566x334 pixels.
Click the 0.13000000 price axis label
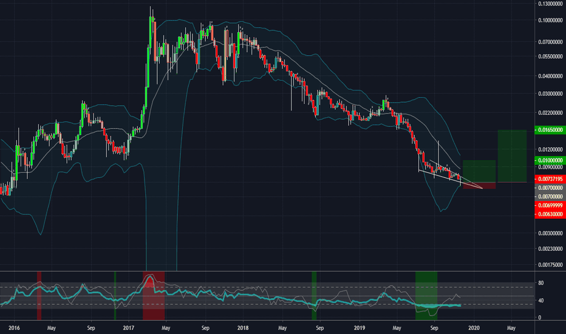[x=550, y=4]
